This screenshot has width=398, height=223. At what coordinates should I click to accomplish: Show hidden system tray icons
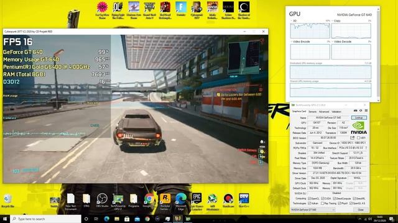coord(359,219)
